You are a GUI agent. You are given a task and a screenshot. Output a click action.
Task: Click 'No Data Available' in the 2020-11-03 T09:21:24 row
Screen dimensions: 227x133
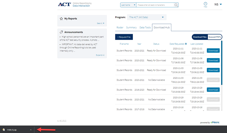[156, 80]
